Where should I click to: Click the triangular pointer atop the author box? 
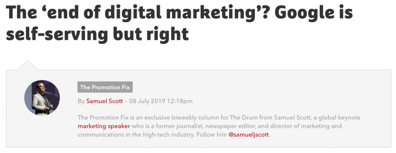coord(27,65)
